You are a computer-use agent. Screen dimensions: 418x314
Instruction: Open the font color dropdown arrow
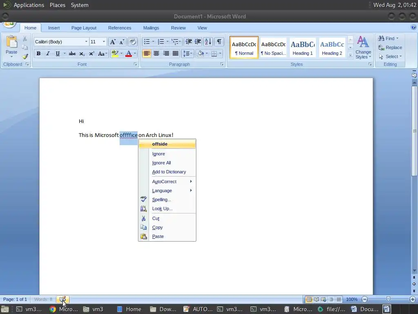tap(135, 54)
